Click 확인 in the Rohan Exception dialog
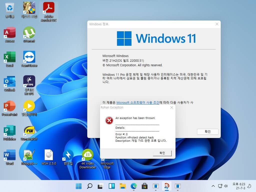Image resolution: width=256 pixels, height=192 pixels. point(162,153)
